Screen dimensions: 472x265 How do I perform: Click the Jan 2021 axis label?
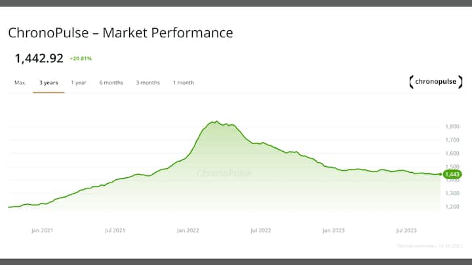click(x=42, y=230)
